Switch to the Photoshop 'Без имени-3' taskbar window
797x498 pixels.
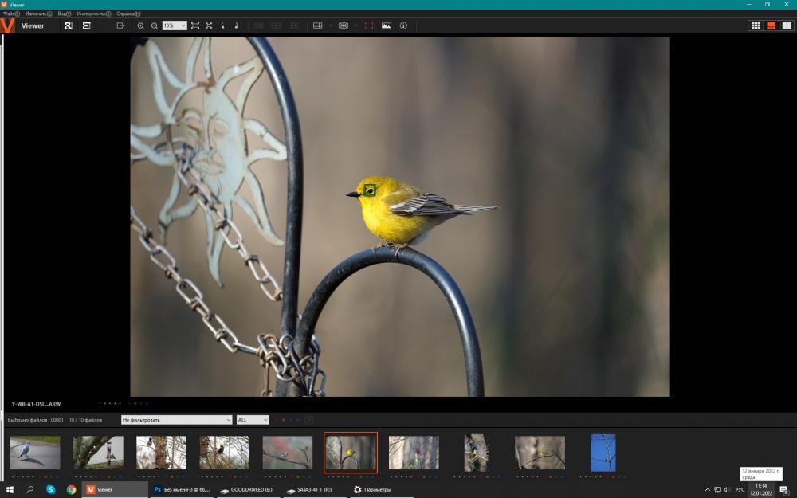(x=182, y=490)
